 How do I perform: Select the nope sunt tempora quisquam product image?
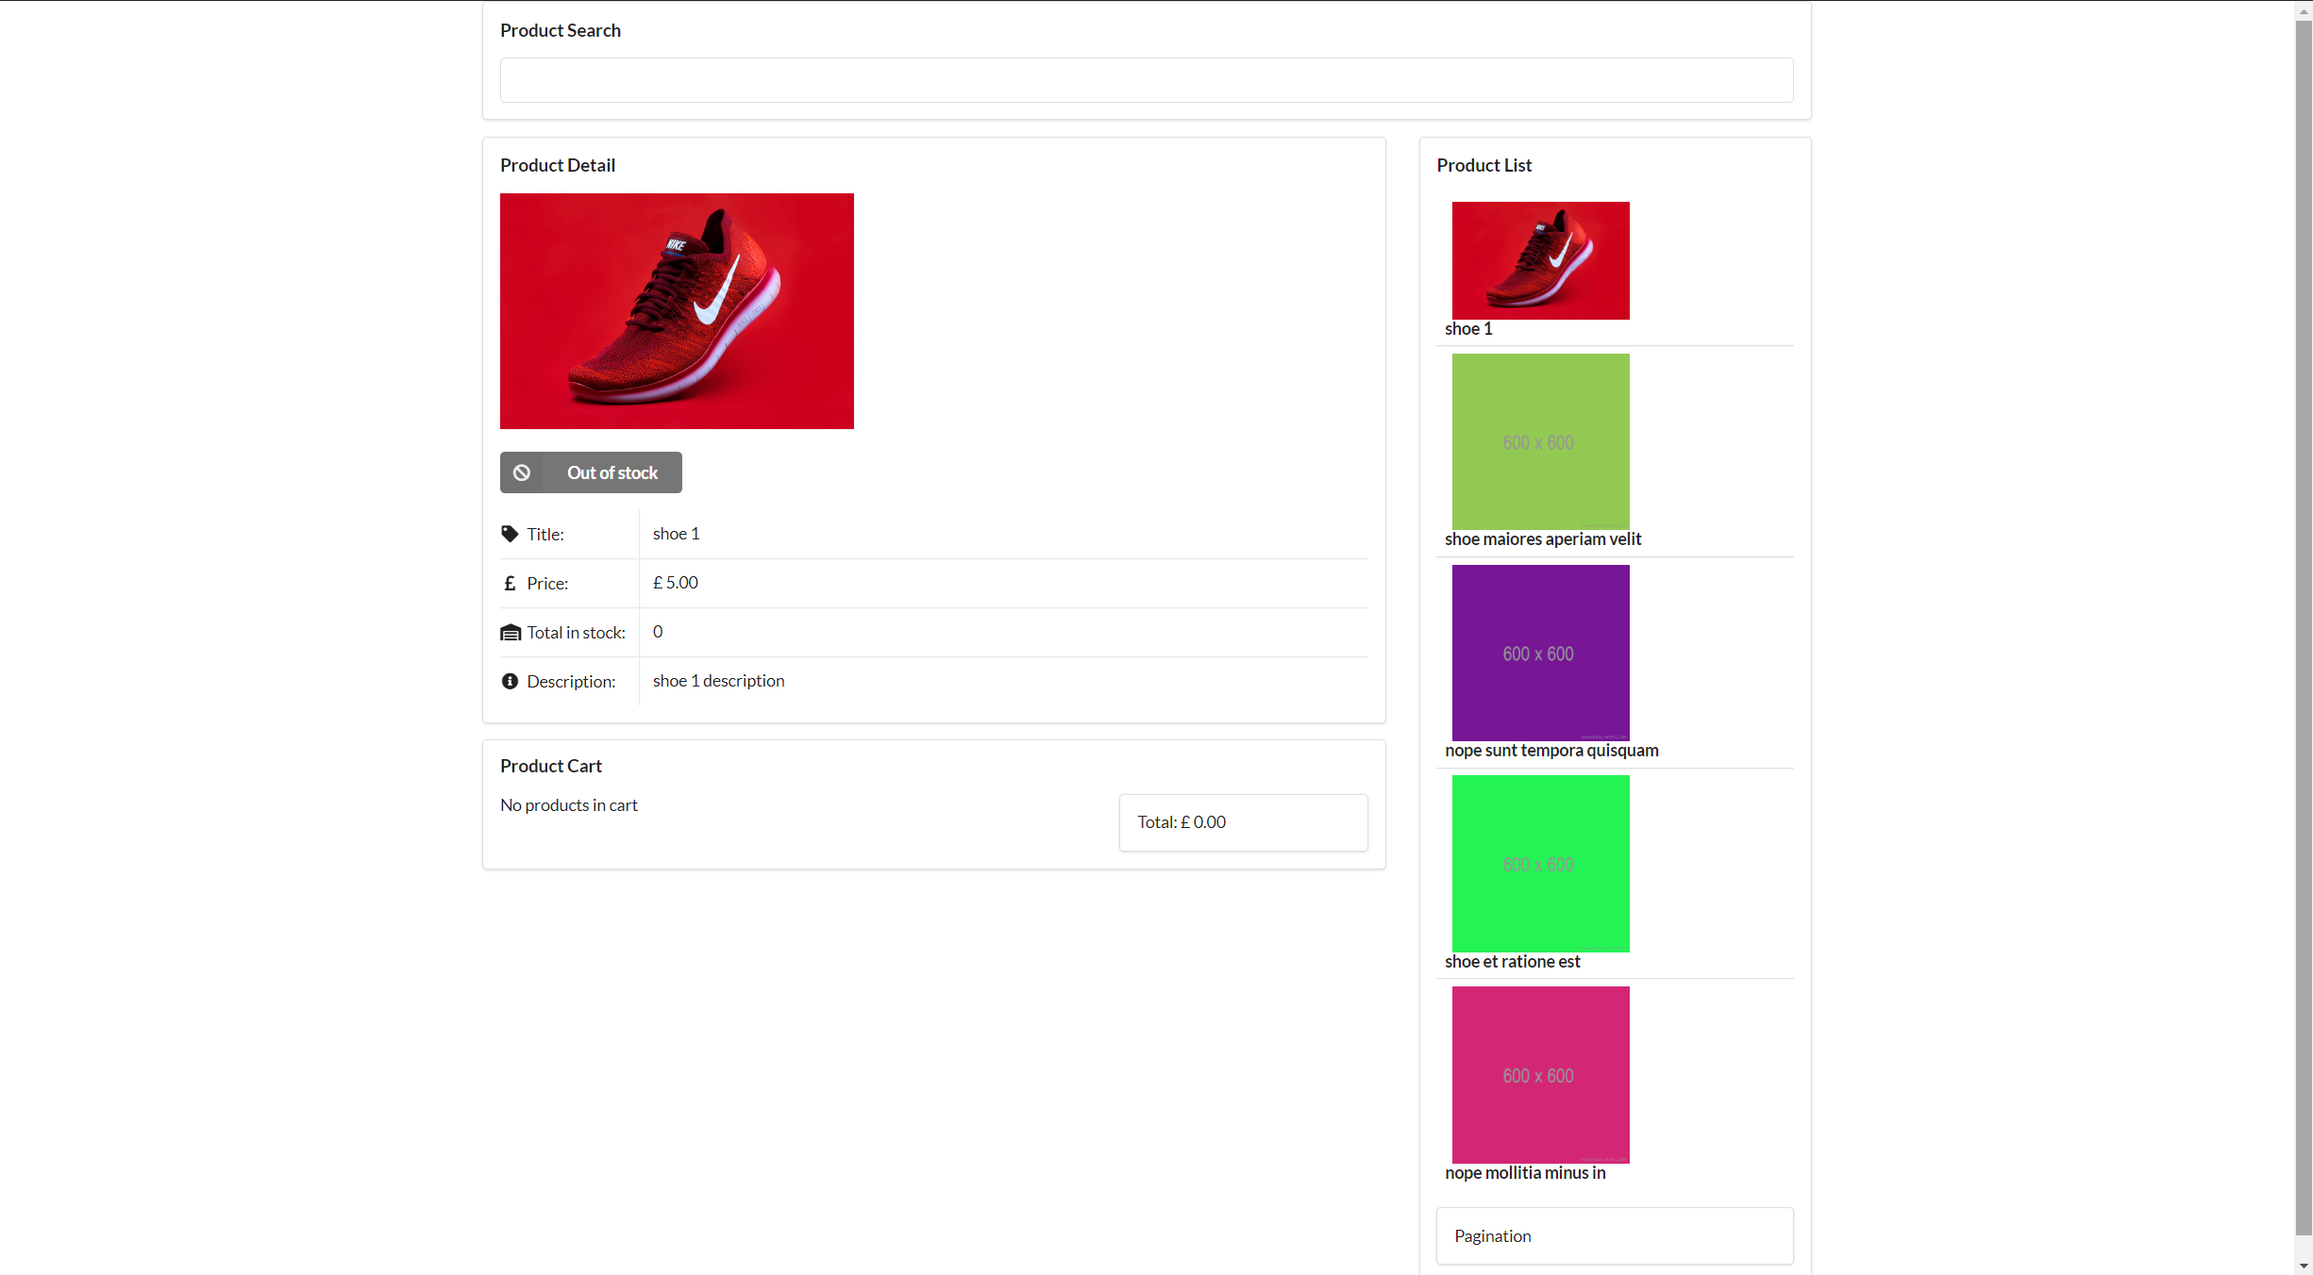pyautogui.click(x=1539, y=652)
